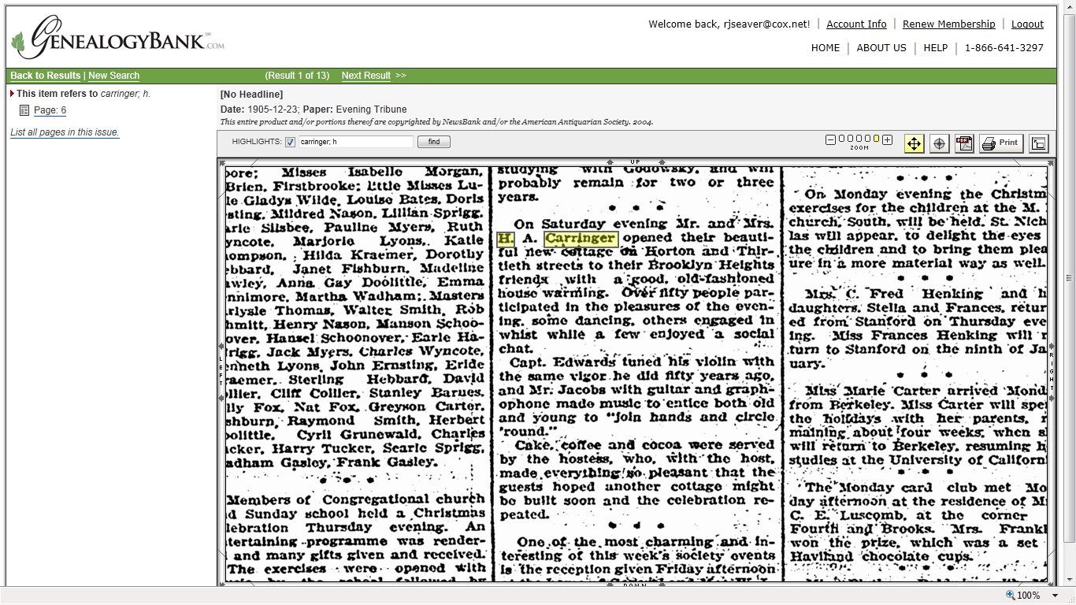Click the '[No Headline]' title
Image resolution: width=1076 pixels, height=605 pixels.
[251, 95]
